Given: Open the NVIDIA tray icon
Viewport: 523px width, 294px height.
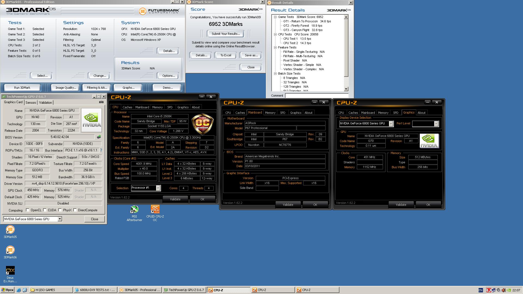Looking at the screenshot, I should coord(508,290).
